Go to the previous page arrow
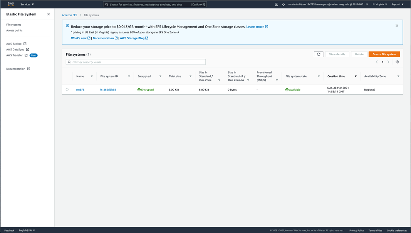The height and width of the screenshot is (233, 411). [x=377, y=62]
